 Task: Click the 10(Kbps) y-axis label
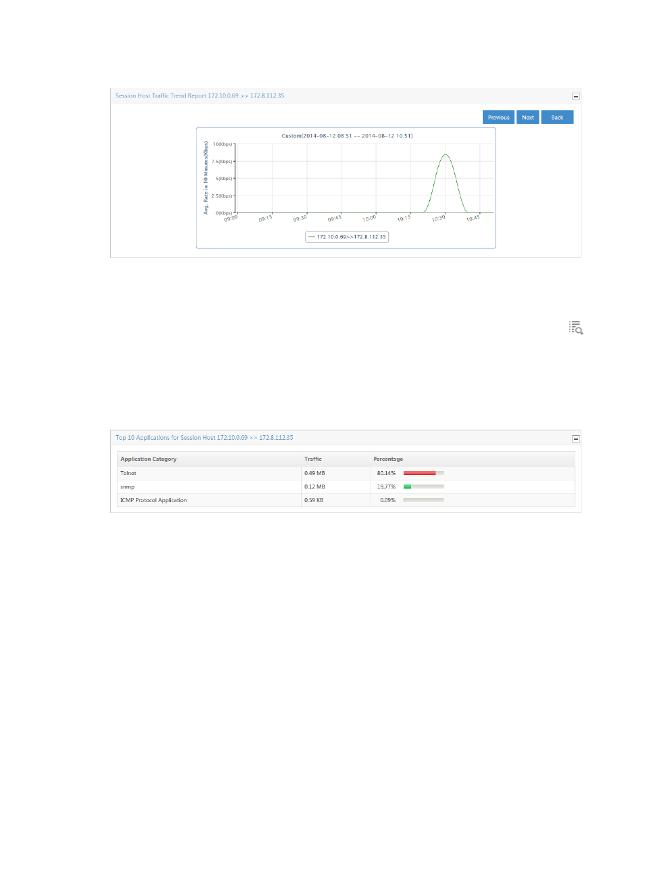click(222, 144)
